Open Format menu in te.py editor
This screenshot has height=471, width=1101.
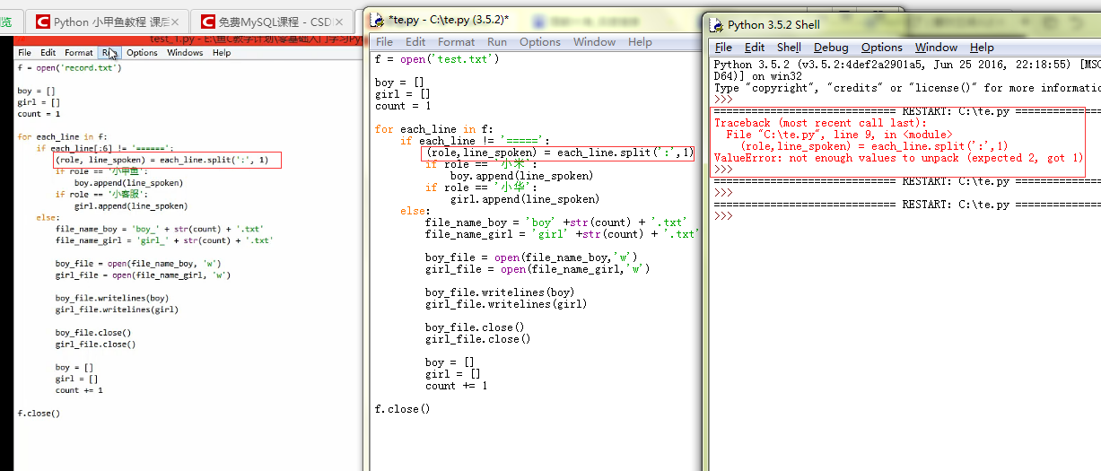[457, 42]
